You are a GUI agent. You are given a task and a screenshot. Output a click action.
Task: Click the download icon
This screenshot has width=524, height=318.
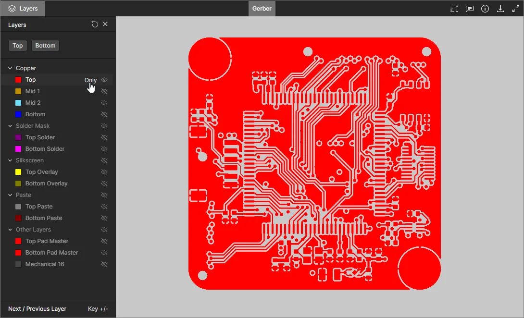(500, 9)
